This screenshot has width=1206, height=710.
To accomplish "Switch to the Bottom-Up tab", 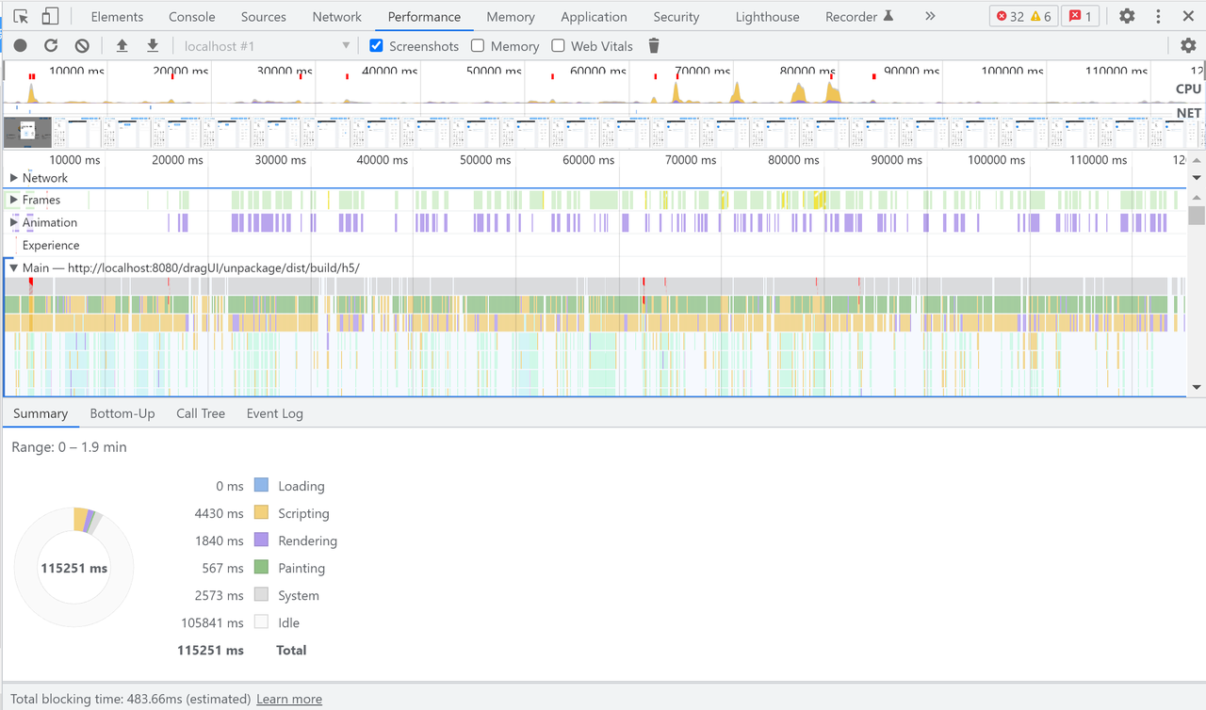I will (x=122, y=413).
